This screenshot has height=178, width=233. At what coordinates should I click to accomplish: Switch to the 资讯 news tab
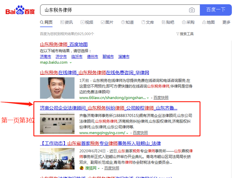[66, 22]
